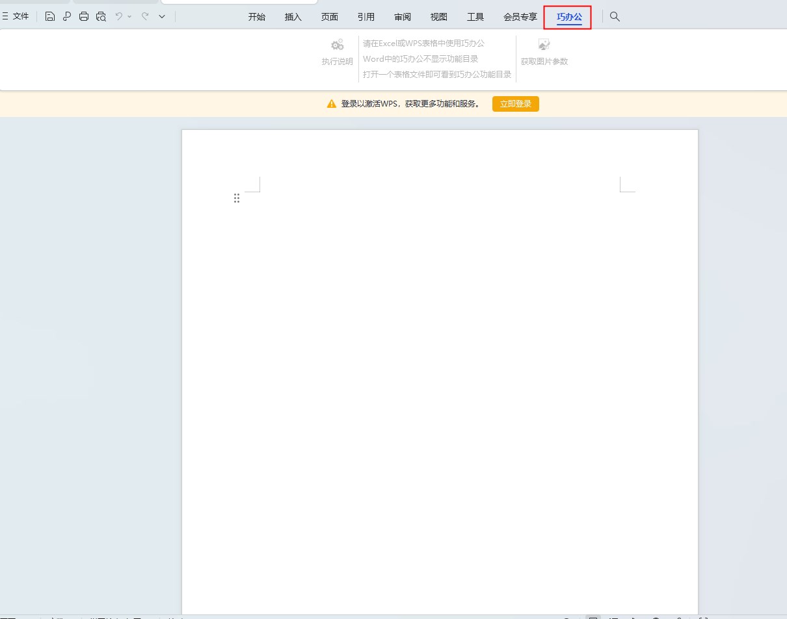The height and width of the screenshot is (619, 787).
Task: Open the 文件 hamburger menu
Action: click(16, 17)
